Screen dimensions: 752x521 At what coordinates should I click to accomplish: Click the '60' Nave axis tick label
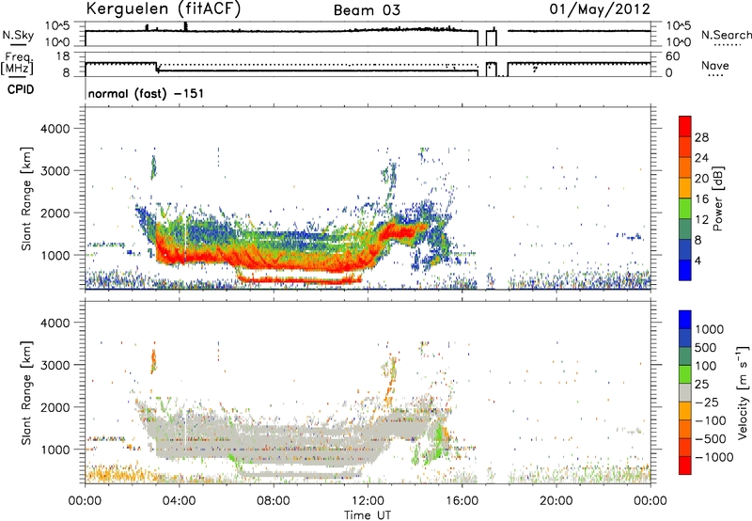coord(672,56)
